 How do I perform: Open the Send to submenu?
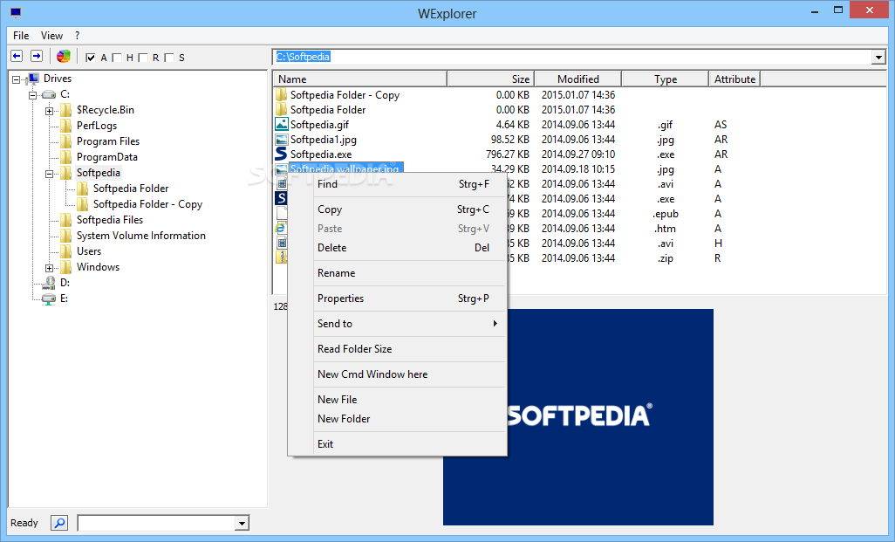click(x=410, y=323)
